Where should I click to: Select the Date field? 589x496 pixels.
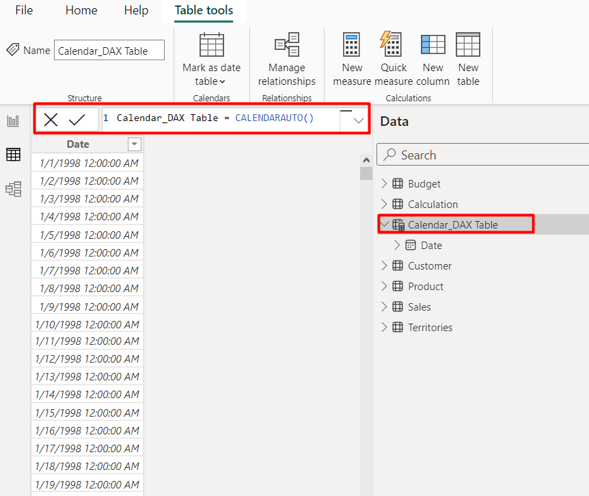(431, 245)
